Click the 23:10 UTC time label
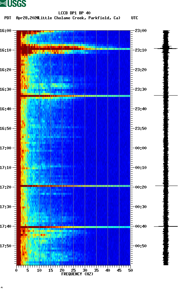 pyautogui.click(x=141, y=50)
